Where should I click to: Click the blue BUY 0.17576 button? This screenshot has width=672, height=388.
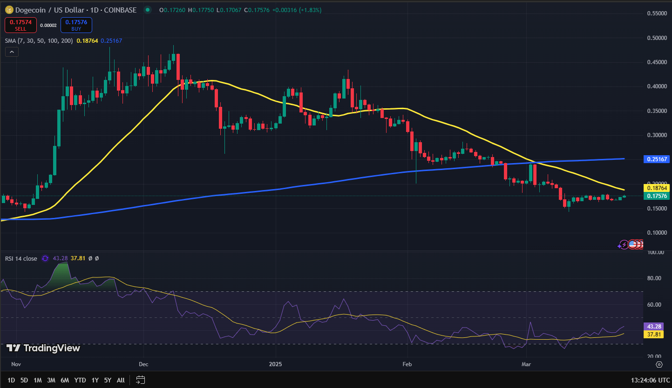click(x=76, y=25)
